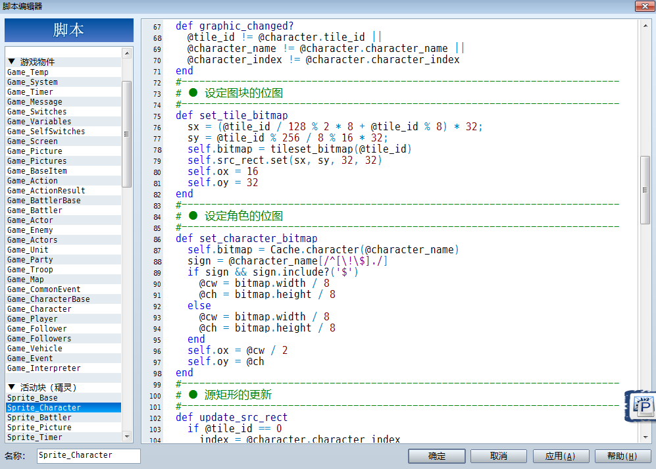Collapse the 活动块（精灵）script group

tap(12, 387)
